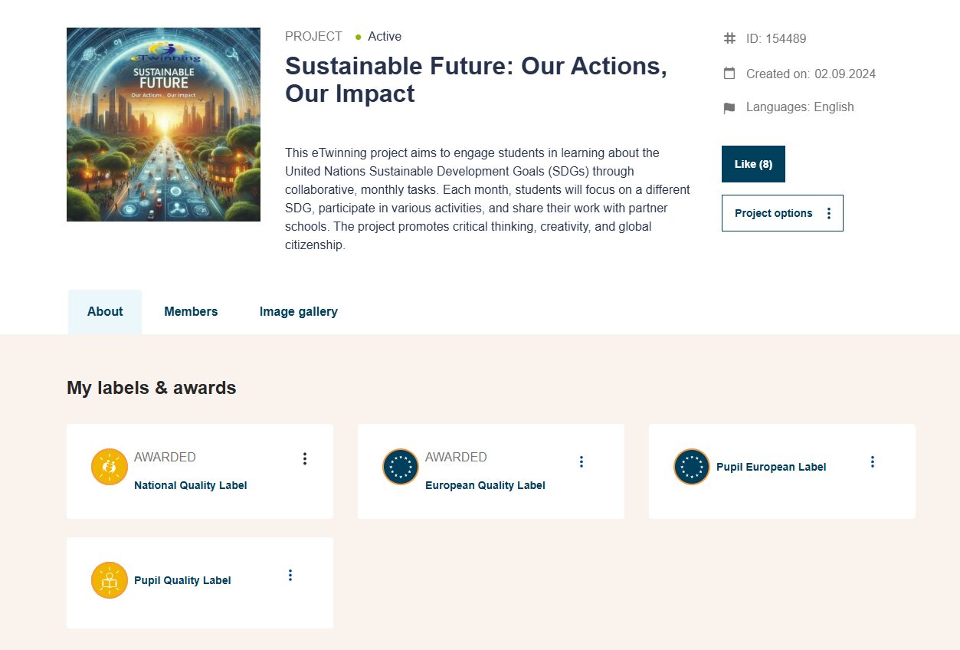Screen dimensions: 960x650
Task: Click the Sustainable Future project thumbnail
Action: point(163,124)
